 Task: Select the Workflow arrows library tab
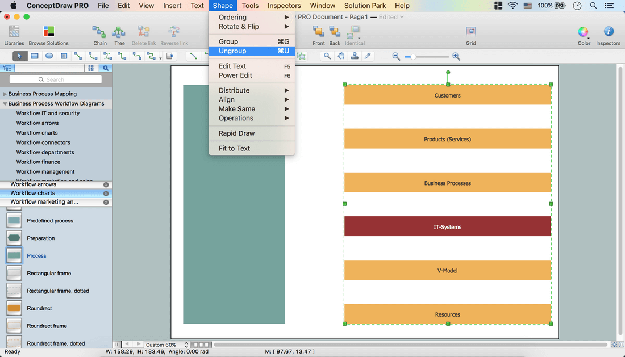56,184
